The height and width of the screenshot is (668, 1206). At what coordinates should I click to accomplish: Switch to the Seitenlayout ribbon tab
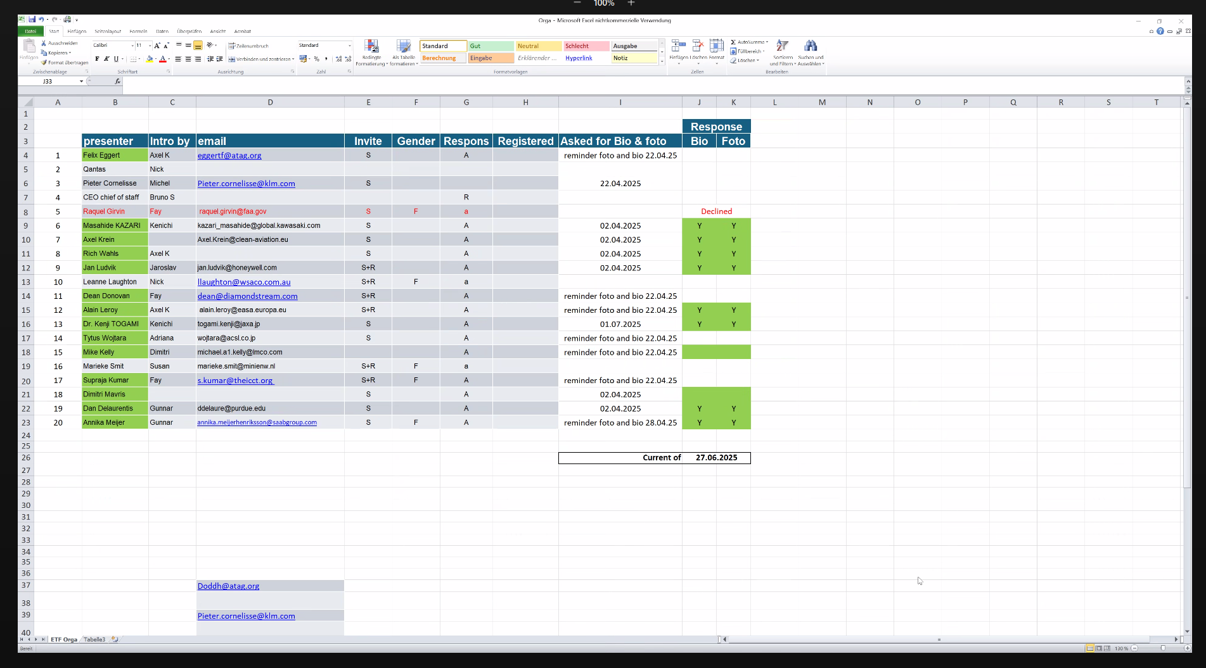click(108, 31)
